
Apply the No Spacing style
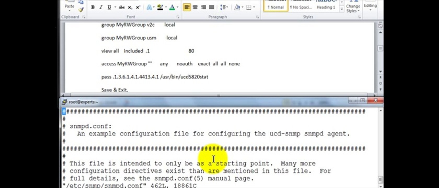click(301, 6)
